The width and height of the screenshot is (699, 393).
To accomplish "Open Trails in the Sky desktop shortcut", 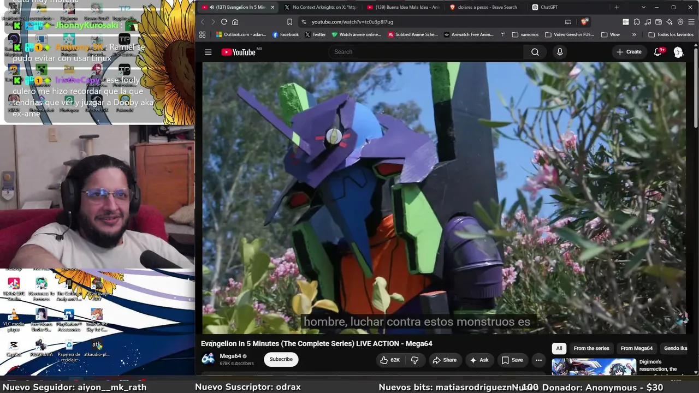I will [97, 319].
